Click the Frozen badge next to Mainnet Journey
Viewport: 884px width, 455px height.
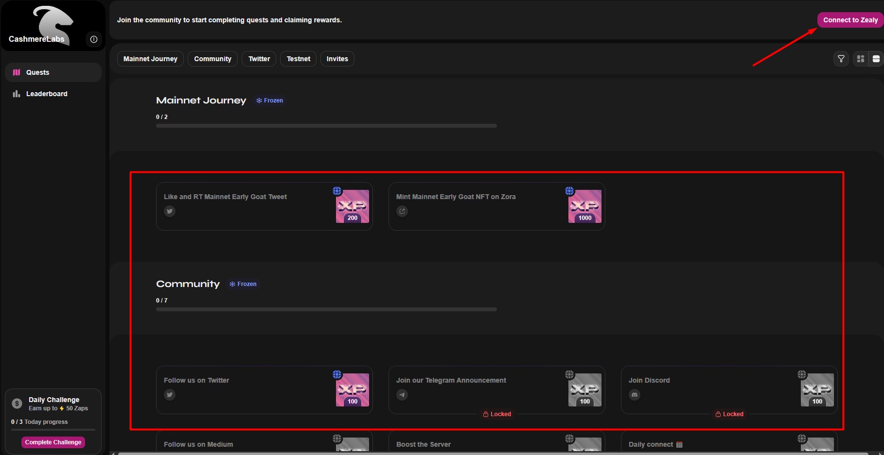coord(270,101)
